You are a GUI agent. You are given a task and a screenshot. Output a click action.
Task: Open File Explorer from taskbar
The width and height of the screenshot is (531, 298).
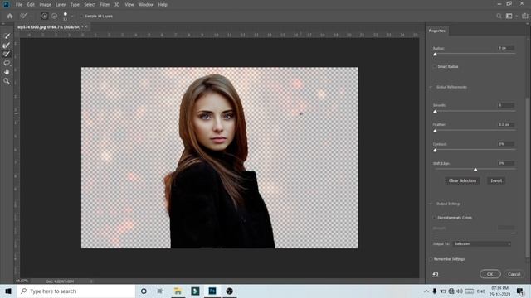(x=178, y=291)
